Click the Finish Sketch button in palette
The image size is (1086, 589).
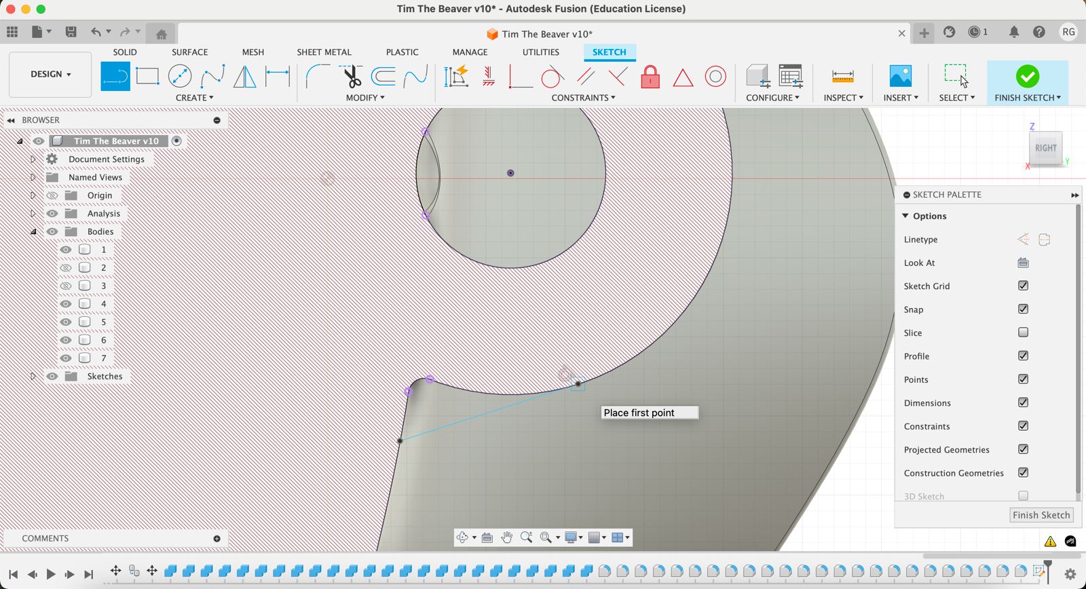pyautogui.click(x=1041, y=515)
